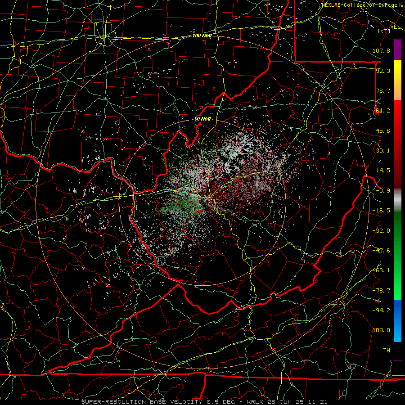The image size is (405, 405).
Task: Click the Super-Resolution Base Velocity caption
Action: (204, 402)
